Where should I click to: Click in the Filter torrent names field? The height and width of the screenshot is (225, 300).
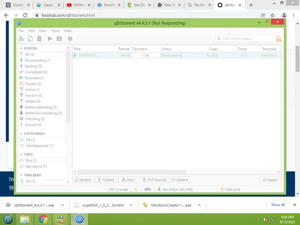245,39
